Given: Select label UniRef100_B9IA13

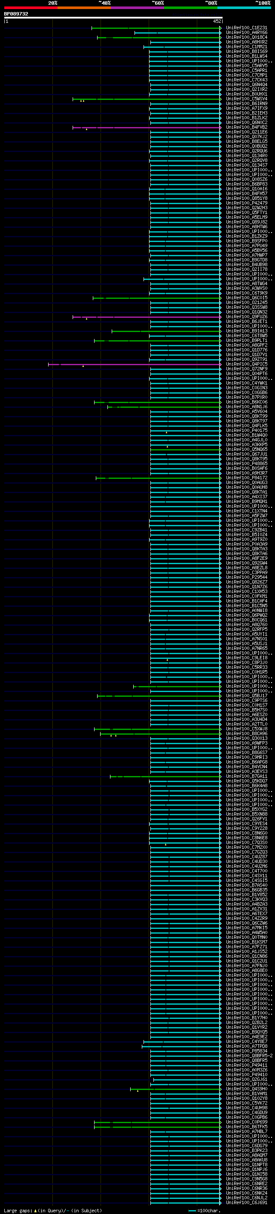Looking at the screenshot, I should (246, 331).
